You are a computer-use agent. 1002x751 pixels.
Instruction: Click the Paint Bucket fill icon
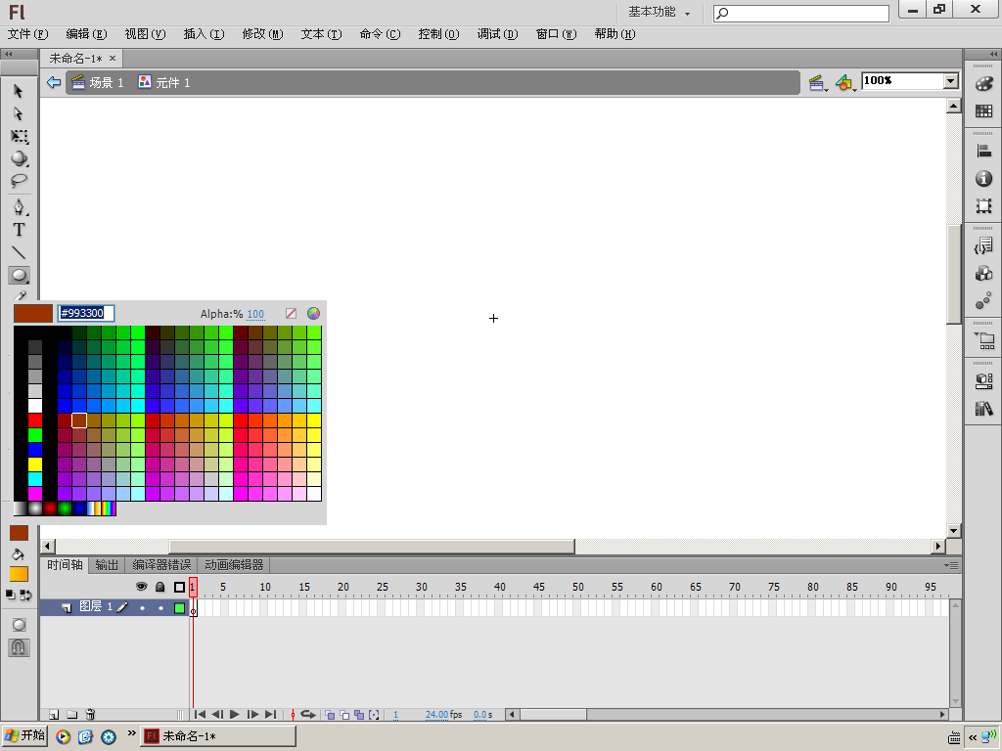point(18,554)
